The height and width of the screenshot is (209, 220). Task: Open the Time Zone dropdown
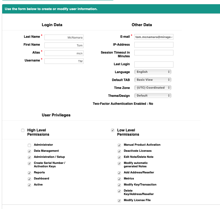153,88
